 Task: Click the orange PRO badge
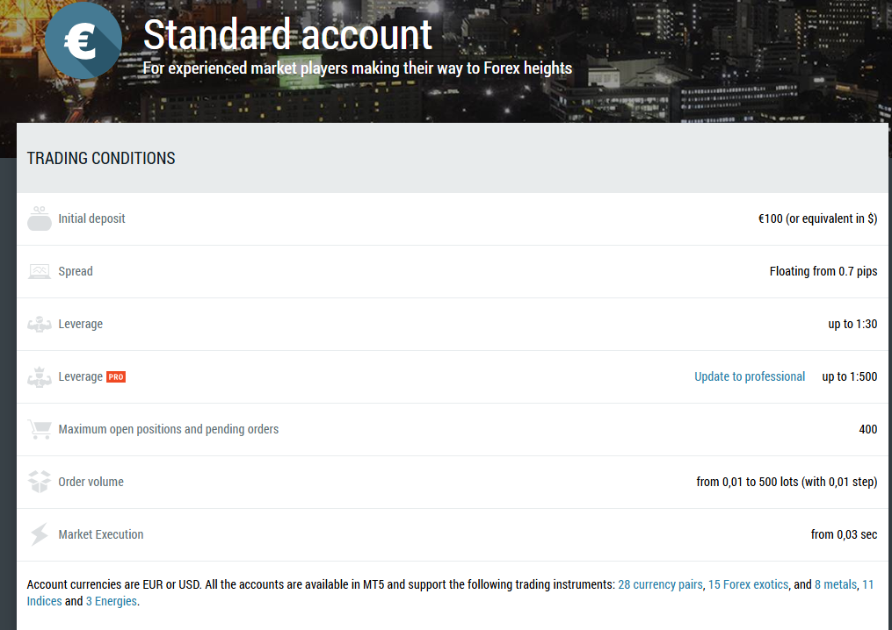(x=115, y=376)
